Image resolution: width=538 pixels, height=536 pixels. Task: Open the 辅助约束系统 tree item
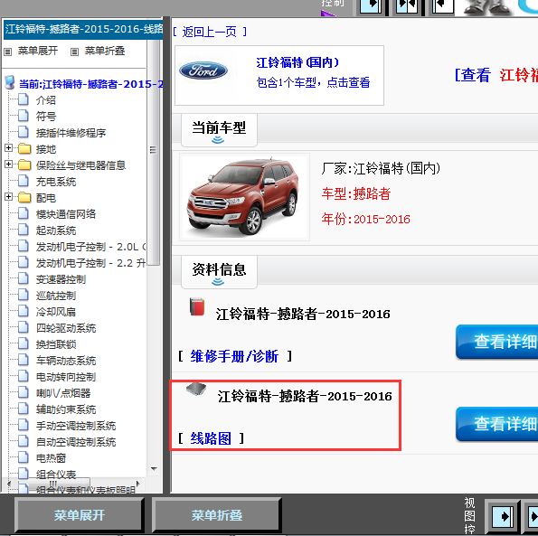[x=66, y=409]
